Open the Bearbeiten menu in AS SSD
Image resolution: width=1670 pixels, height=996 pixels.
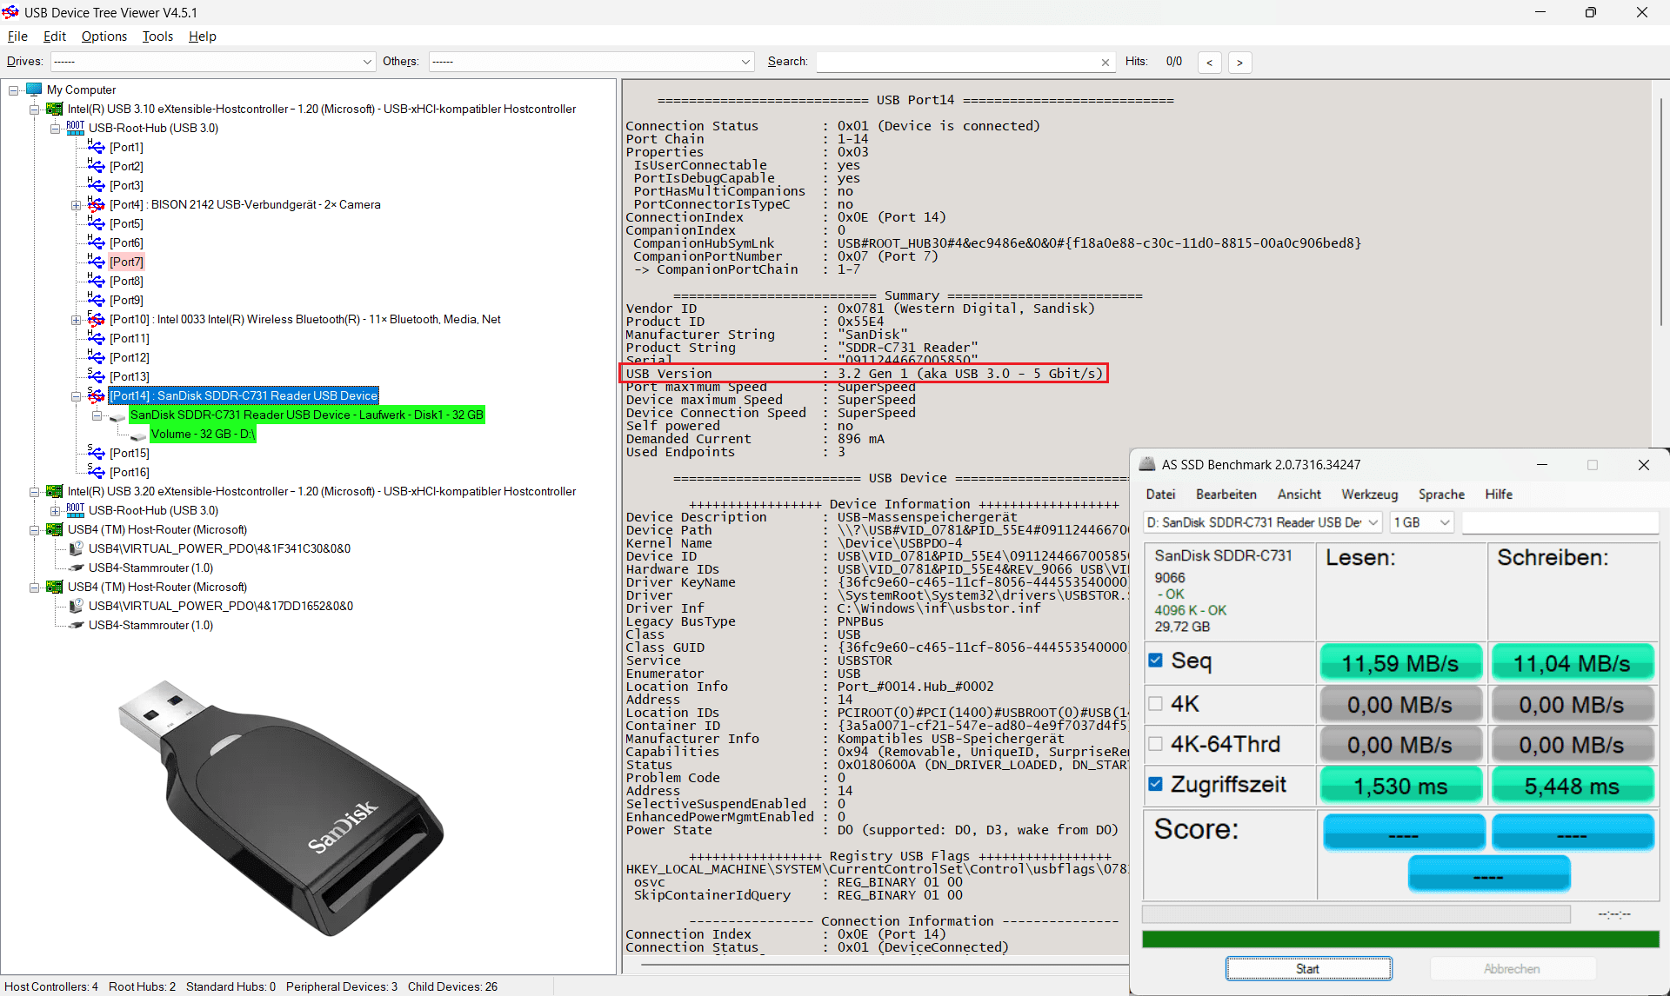tap(1226, 495)
